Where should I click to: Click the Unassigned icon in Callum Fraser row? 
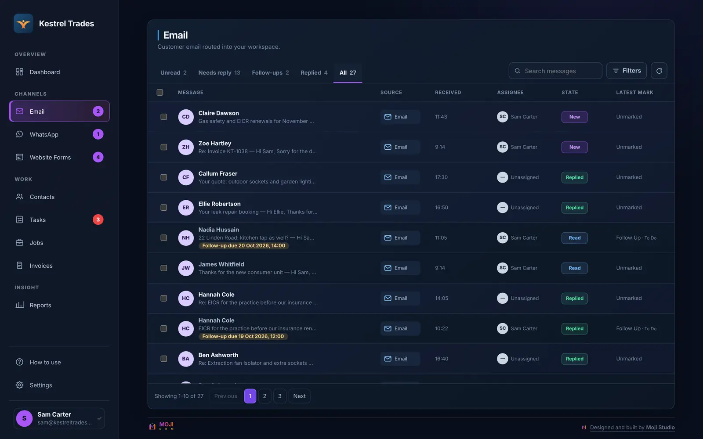[x=503, y=177]
